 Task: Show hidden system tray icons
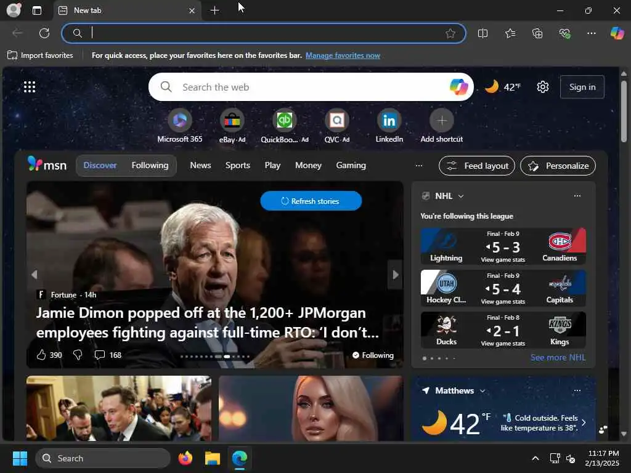[535, 458]
